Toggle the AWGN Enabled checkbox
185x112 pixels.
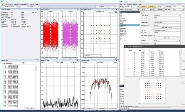135,109
